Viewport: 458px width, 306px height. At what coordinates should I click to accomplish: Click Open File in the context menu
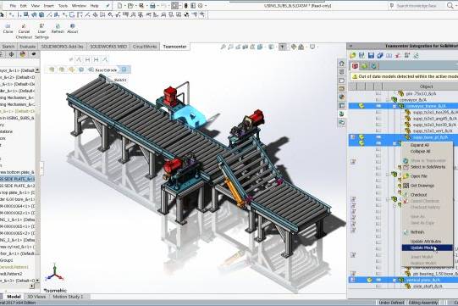coord(418,176)
